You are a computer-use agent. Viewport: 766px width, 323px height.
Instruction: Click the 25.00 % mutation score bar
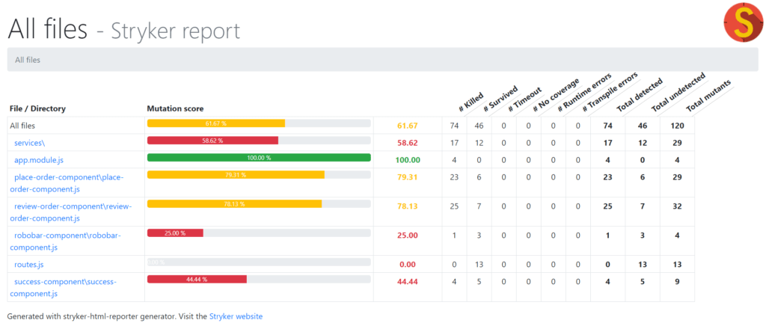tap(175, 233)
